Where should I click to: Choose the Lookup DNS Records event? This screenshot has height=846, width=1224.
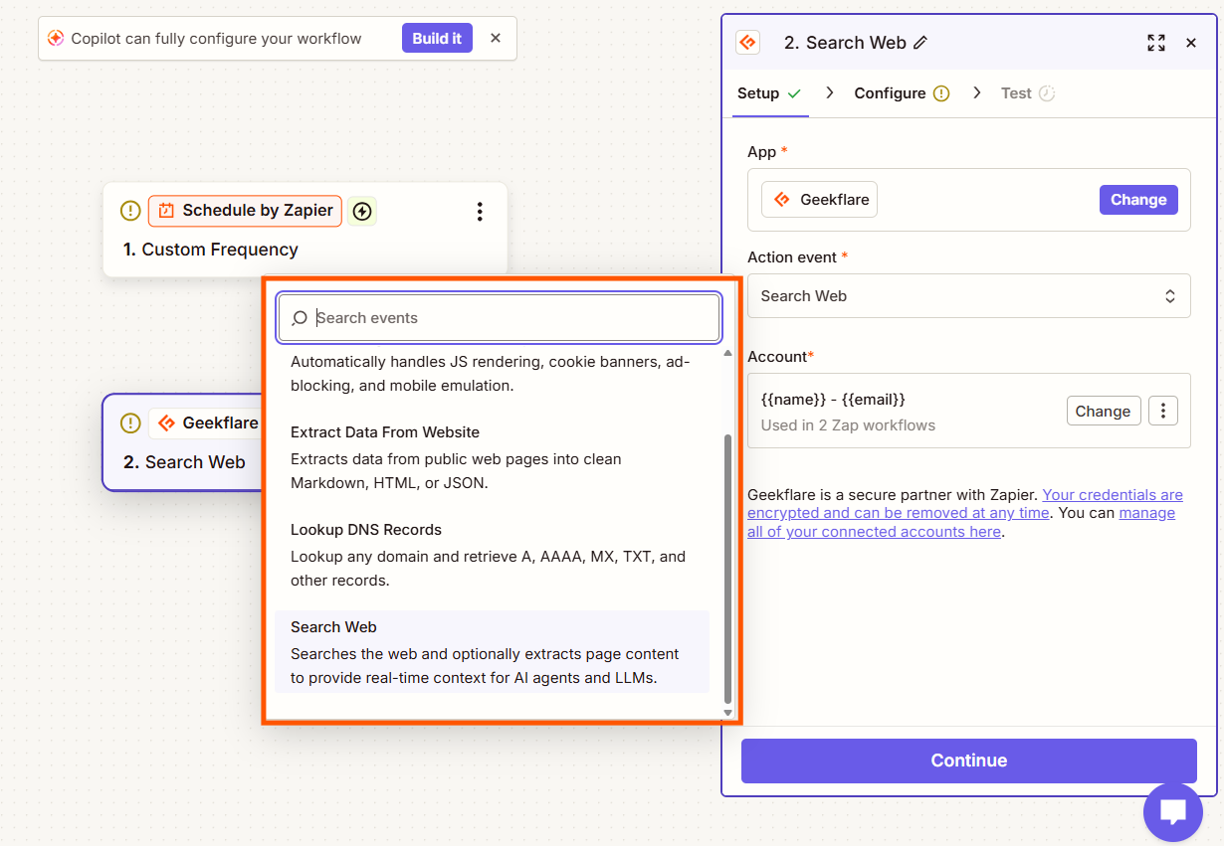[x=492, y=555]
